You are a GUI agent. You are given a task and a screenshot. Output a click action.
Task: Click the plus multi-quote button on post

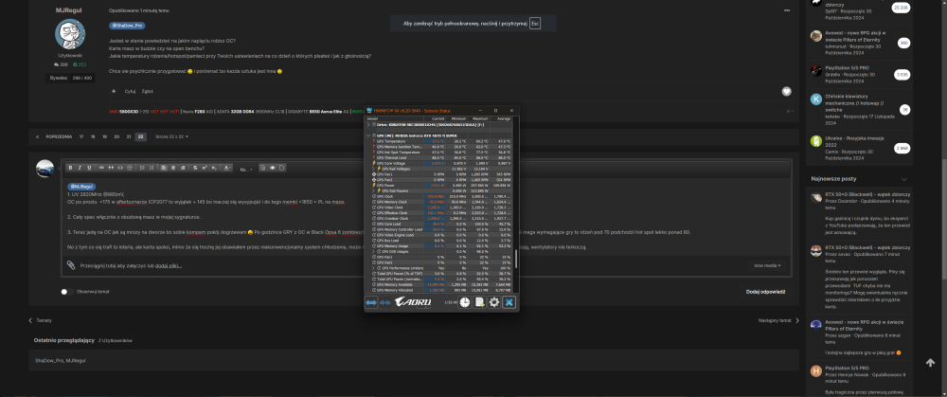click(114, 91)
